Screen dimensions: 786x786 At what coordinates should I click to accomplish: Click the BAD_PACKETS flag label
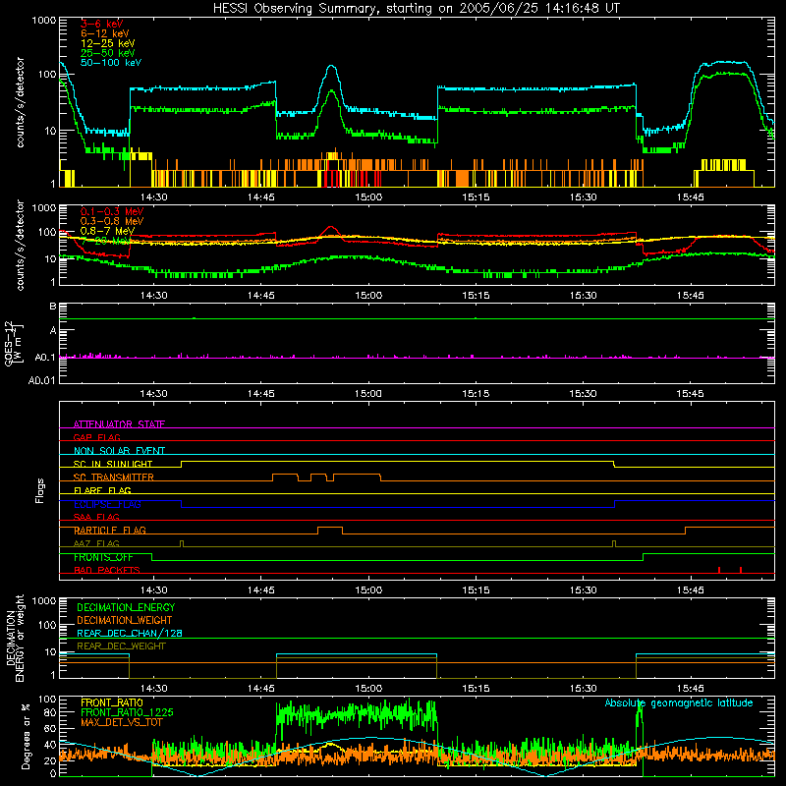(x=107, y=570)
